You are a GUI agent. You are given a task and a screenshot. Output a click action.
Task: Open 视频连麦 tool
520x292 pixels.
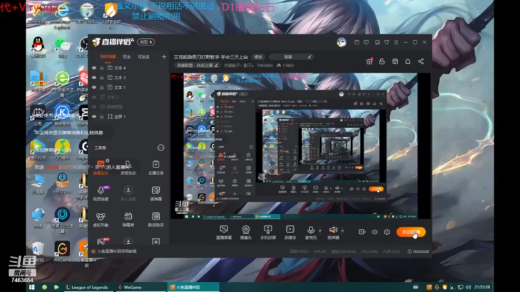(x=101, y=193)
